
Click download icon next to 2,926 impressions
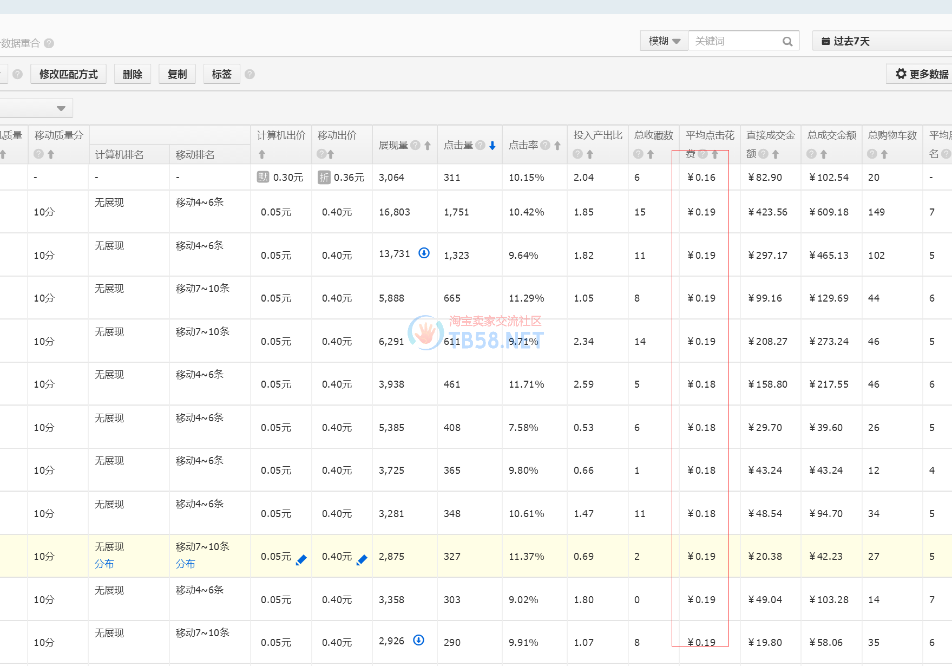pos(418,640)
